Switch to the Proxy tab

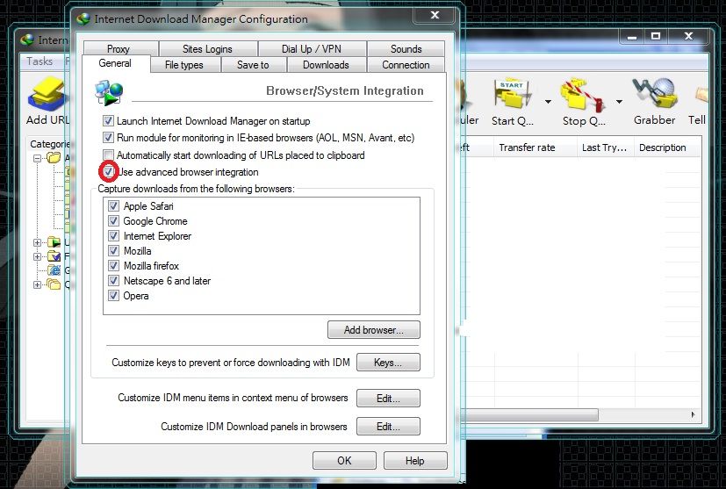point(121,48)
